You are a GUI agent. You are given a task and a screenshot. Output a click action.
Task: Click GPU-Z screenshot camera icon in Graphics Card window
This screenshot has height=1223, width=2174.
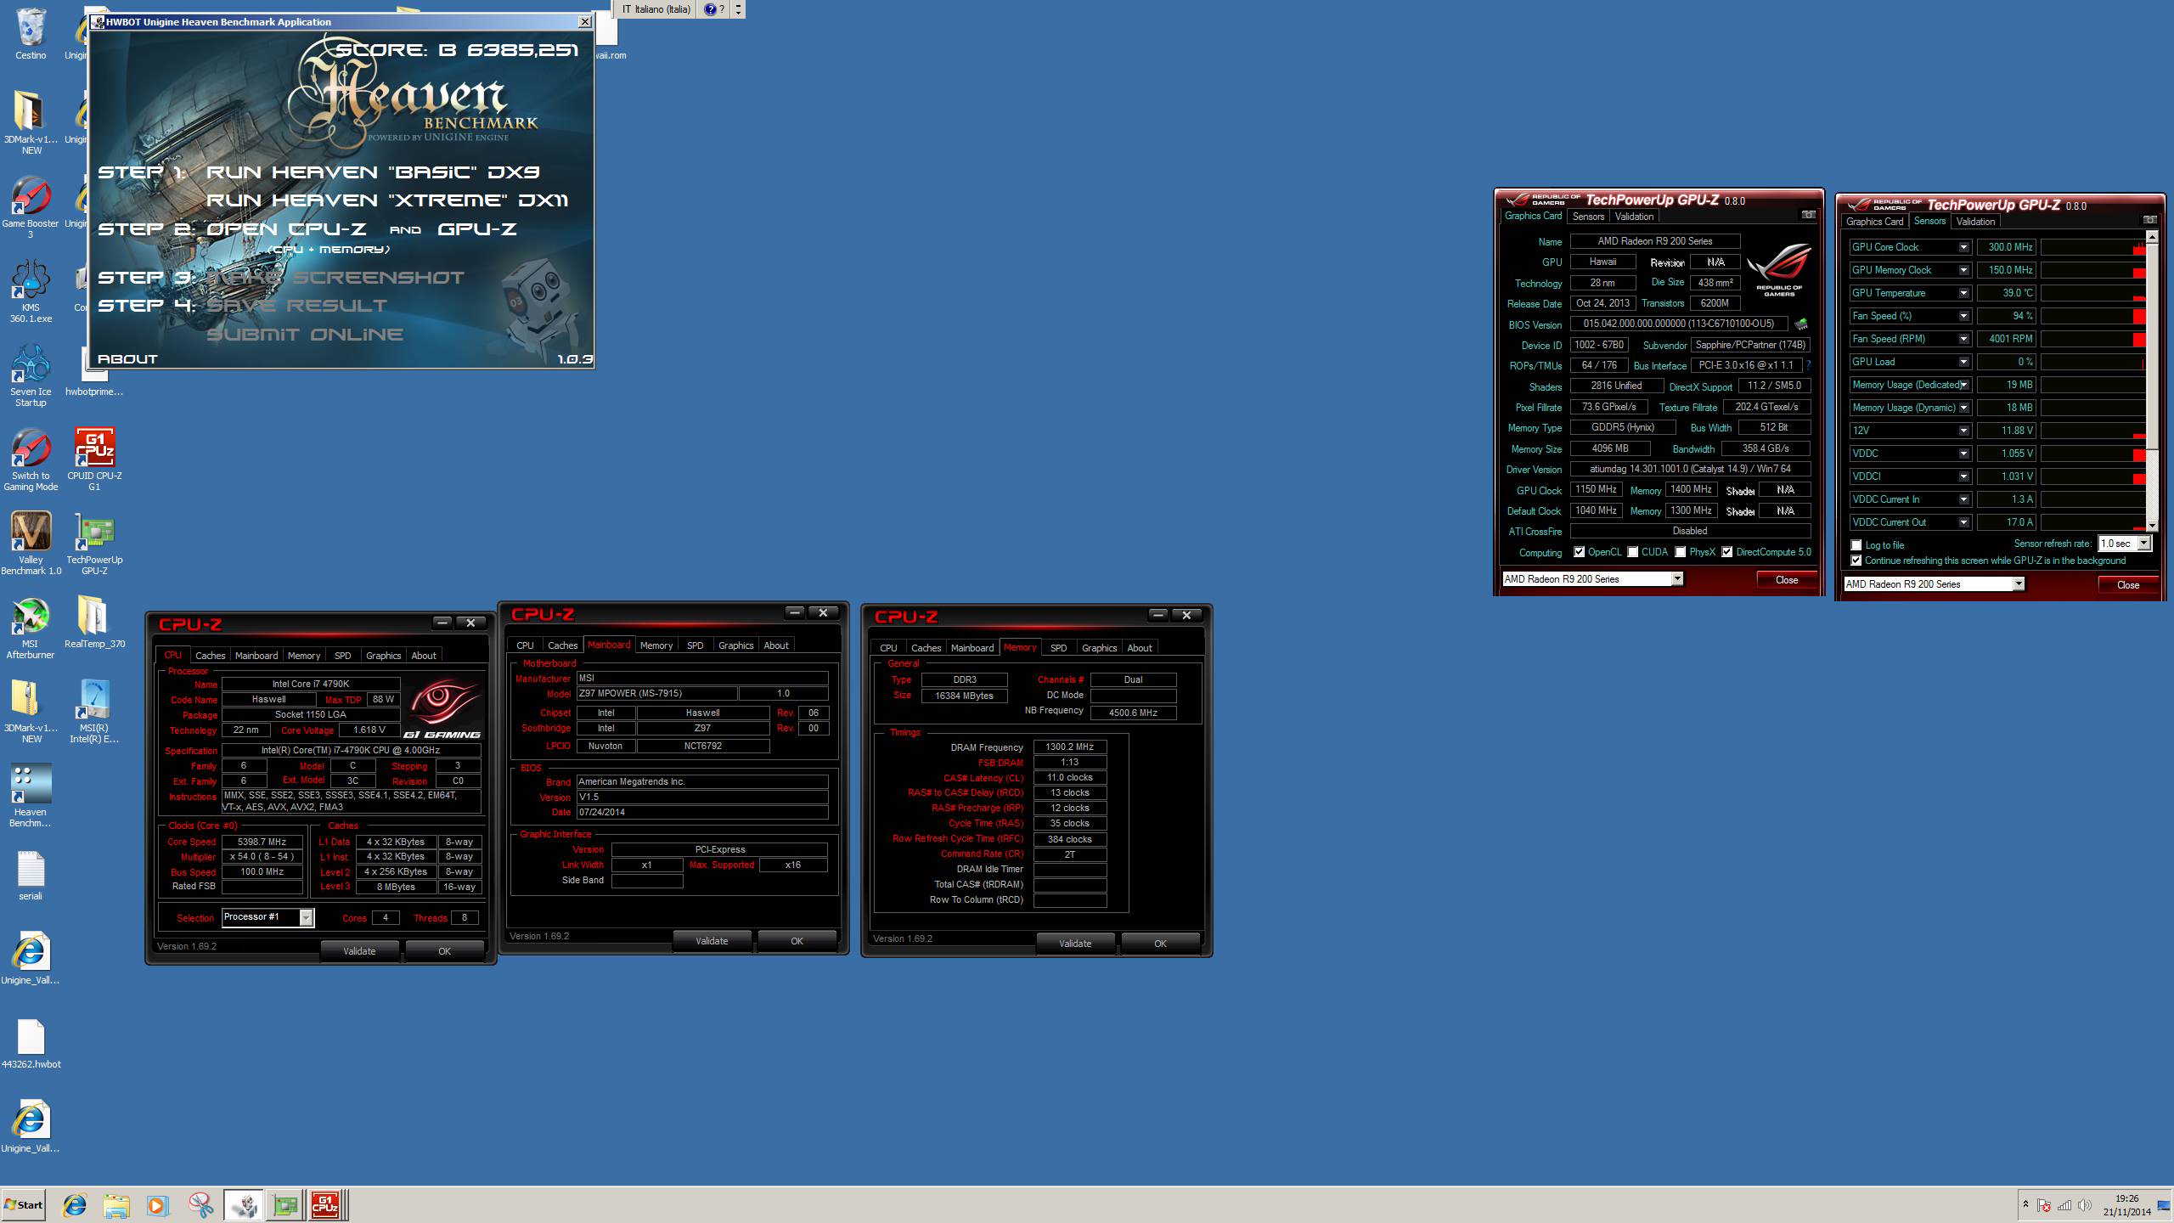1809,215
